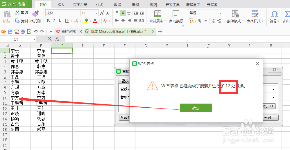Click the increase indent icon
Screen dimensions: 290x150
point(142,13)
